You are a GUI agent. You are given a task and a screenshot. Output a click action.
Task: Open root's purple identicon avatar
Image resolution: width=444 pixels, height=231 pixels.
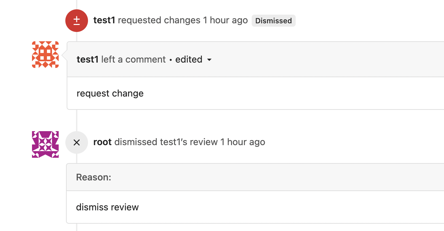[x=45, y=144]
